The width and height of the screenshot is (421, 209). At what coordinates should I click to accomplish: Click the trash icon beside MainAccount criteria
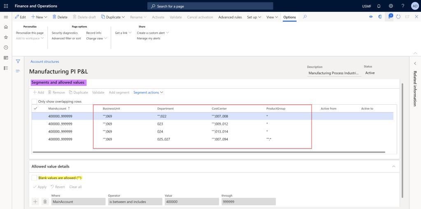tap(45, 202)
